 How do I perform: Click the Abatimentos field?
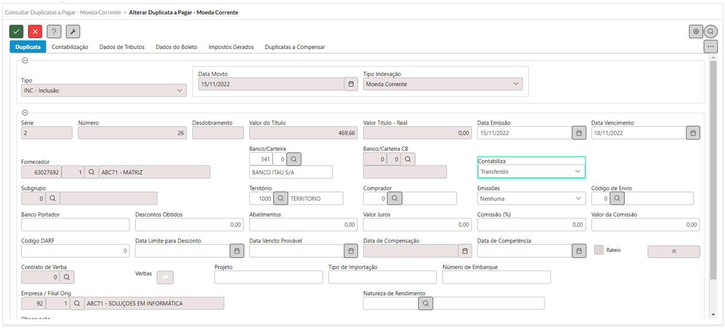[x=303, y=225]
